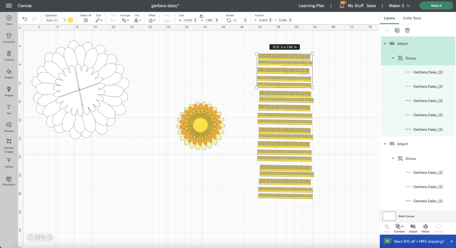This screenshot has width=456, height=248.
Task: Open the Maker 3 machine dropdown
Action: [399, 5]
